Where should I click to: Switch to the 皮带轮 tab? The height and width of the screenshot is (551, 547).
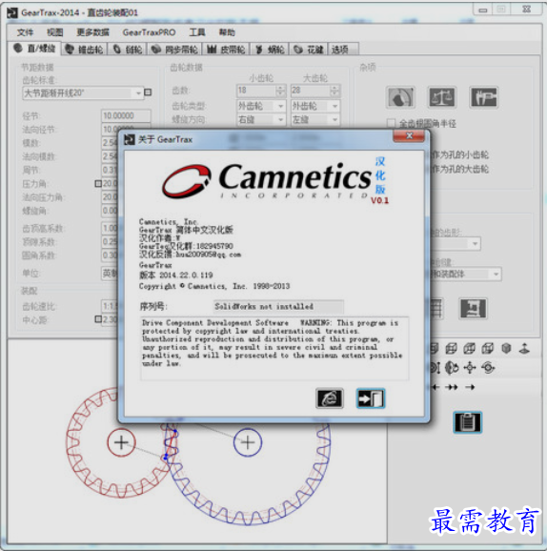click(x=226, y=50)
